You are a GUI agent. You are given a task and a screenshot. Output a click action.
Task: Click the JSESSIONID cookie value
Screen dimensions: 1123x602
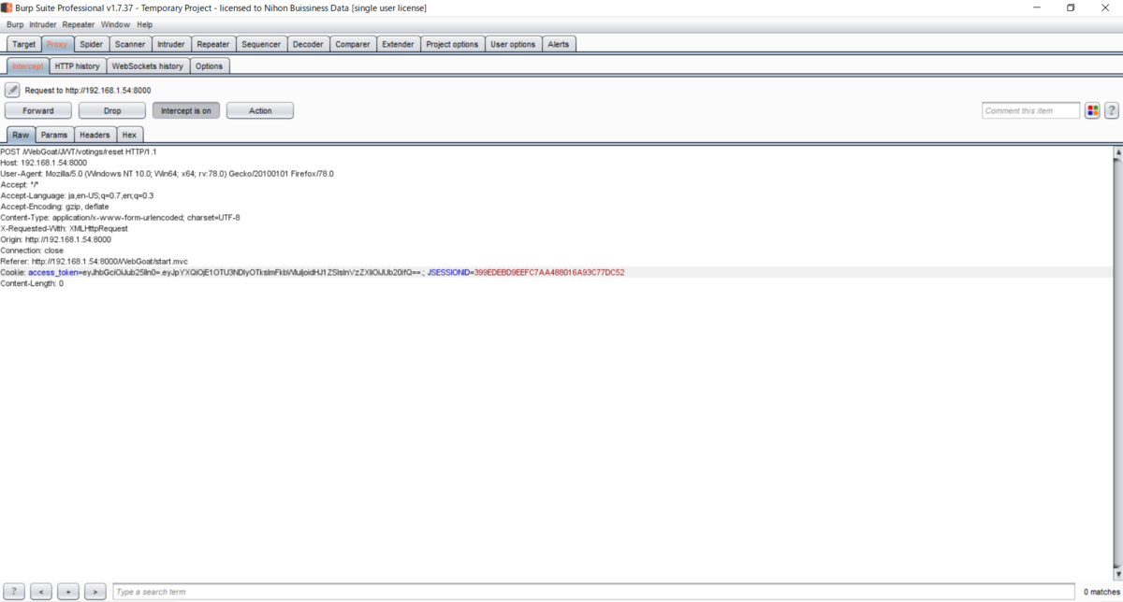pyautogui.click(x=549, y=273)
